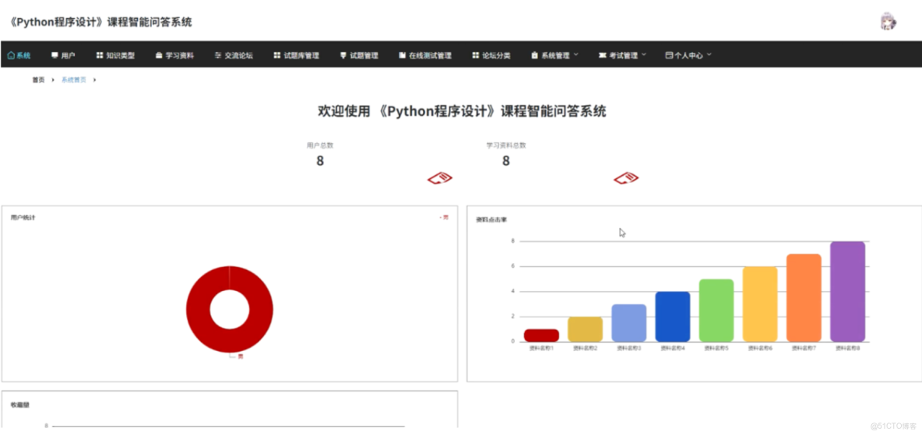Viewport: 922px width, 435px height.
Task: Click the 用户统计 chart title
Action: (23, 218)
